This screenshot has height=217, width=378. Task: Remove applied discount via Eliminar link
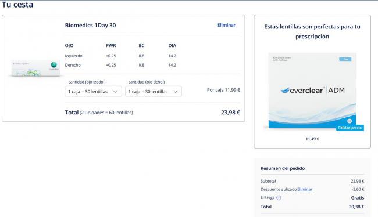305,189
